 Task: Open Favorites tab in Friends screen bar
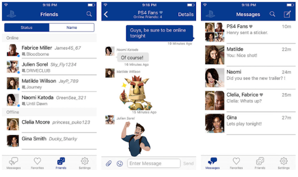[37, 163]
